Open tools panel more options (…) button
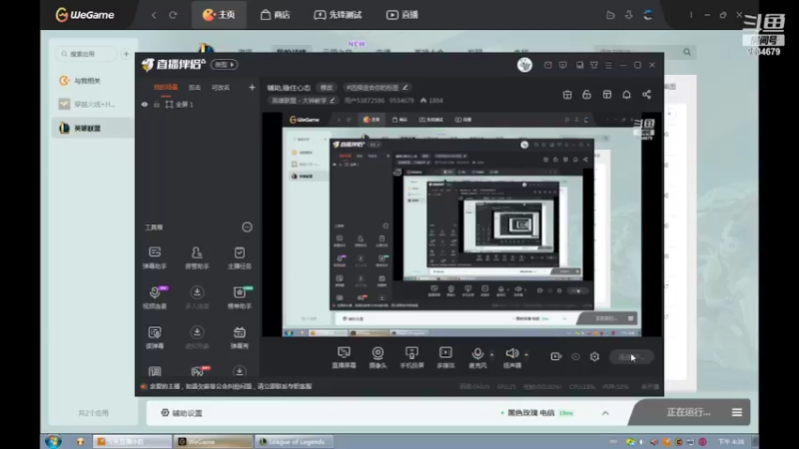799x449 pixels. tap(247, 227)
